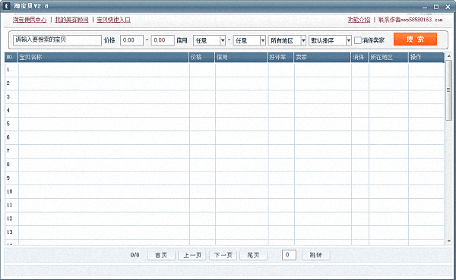Go to 首页 first page

click(161, 255)
